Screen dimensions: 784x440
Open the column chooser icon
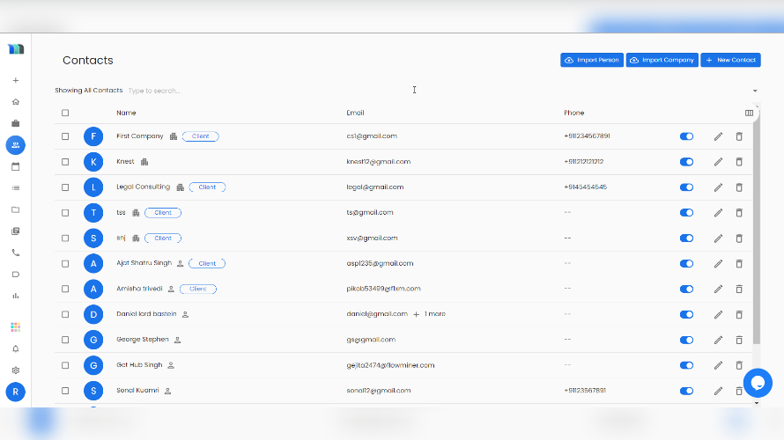(x=749, y=113)
